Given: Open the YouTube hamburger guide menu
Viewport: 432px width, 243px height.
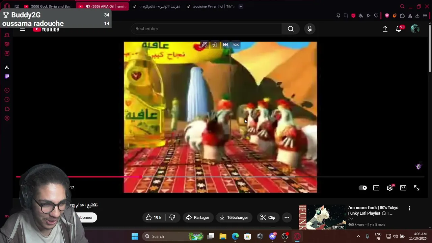Looking at the screenshot, I should 23,29.
